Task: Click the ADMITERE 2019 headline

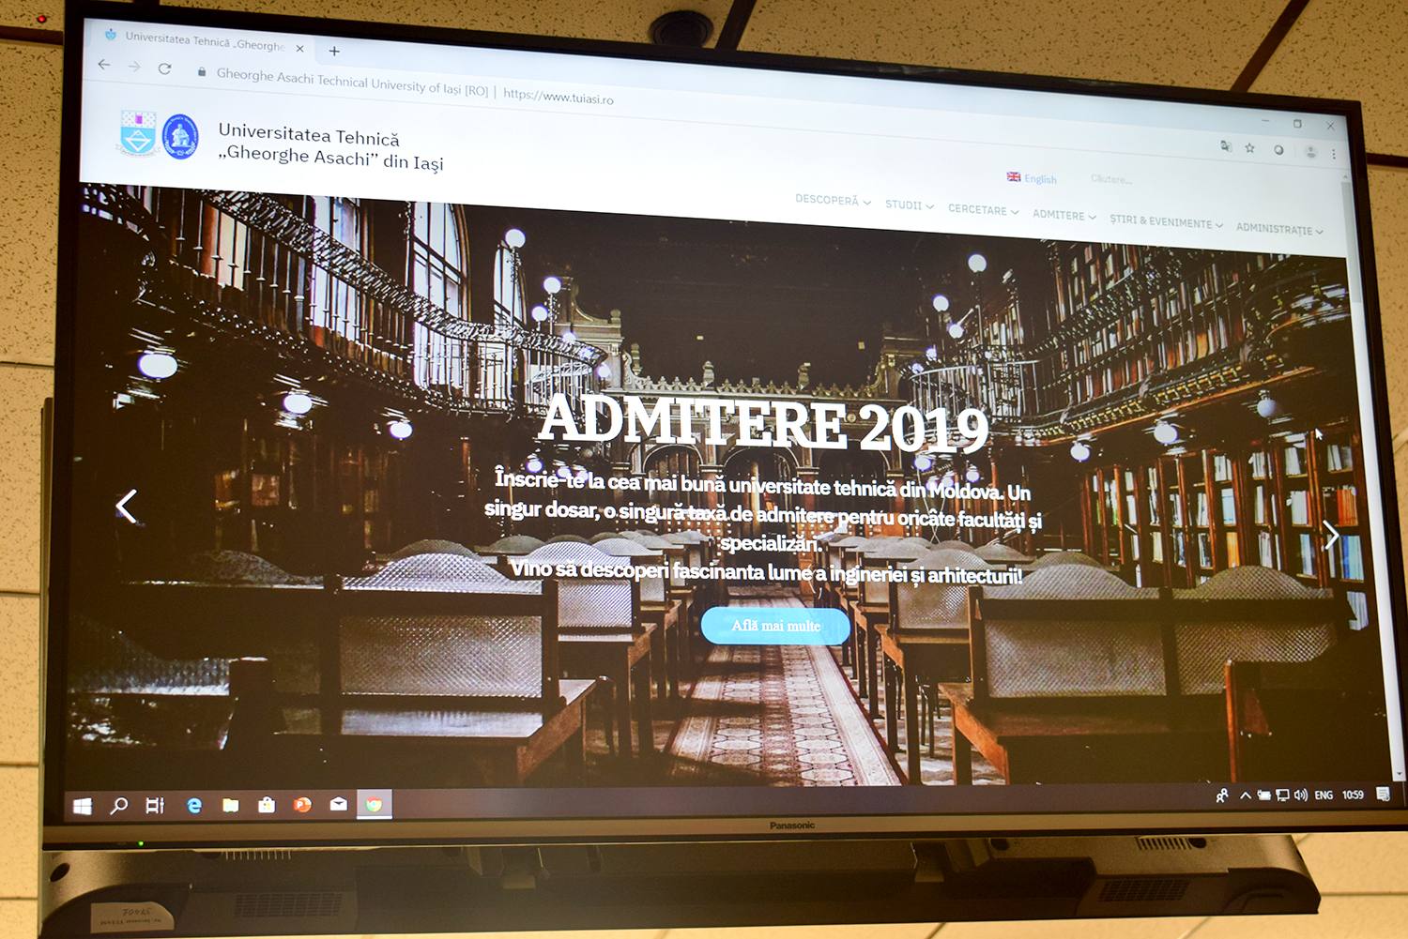Action: click(x=764, y=424)
